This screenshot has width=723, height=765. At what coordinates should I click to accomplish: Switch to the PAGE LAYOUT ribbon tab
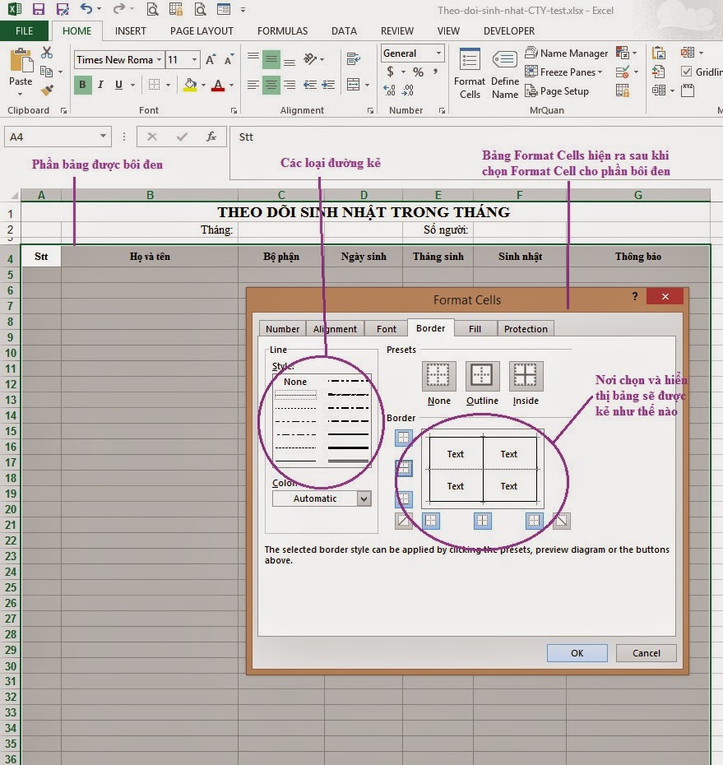202,30
